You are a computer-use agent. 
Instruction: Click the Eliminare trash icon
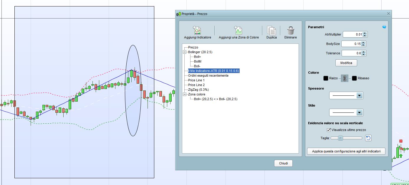tap(291, 31)
